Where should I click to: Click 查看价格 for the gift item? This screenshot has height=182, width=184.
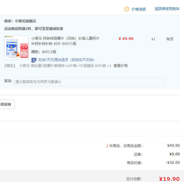click(x=121, y=66)
